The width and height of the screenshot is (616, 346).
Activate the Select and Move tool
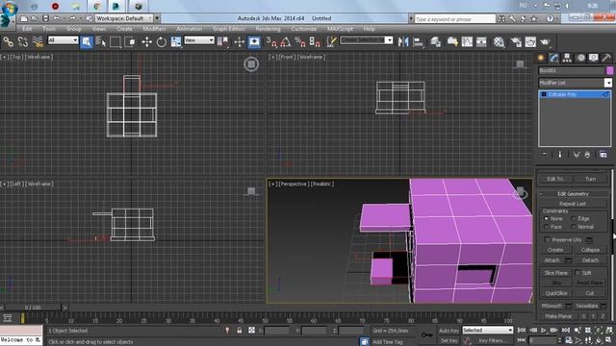click(146, 41)
